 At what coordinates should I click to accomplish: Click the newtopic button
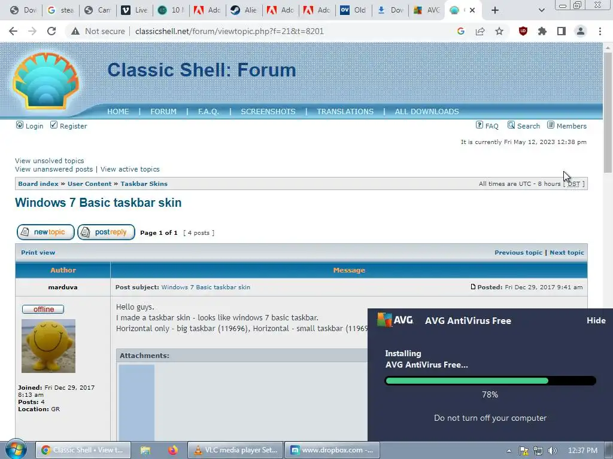45,232
